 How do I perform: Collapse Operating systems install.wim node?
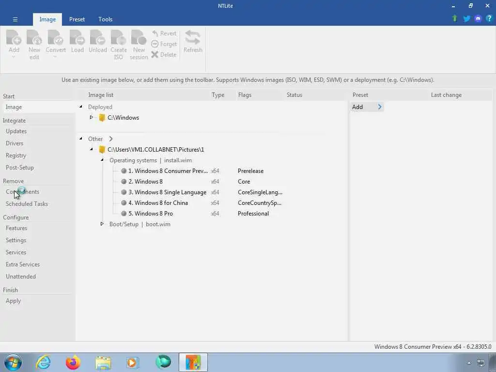point(102,160)
